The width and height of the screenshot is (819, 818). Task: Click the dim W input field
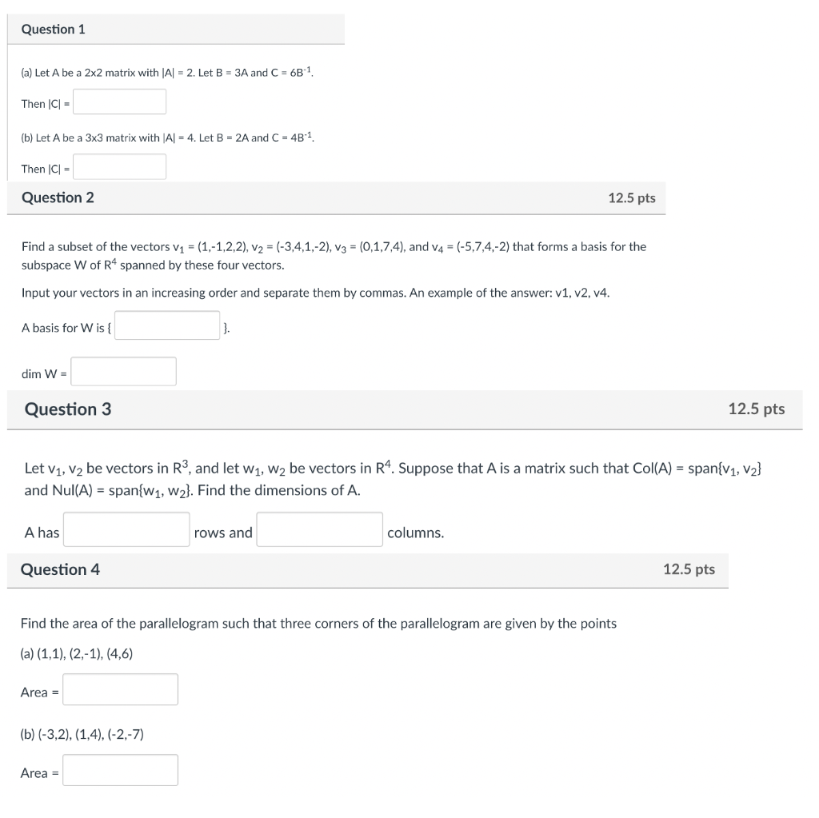pyautogui.click(x=122, y=370)
